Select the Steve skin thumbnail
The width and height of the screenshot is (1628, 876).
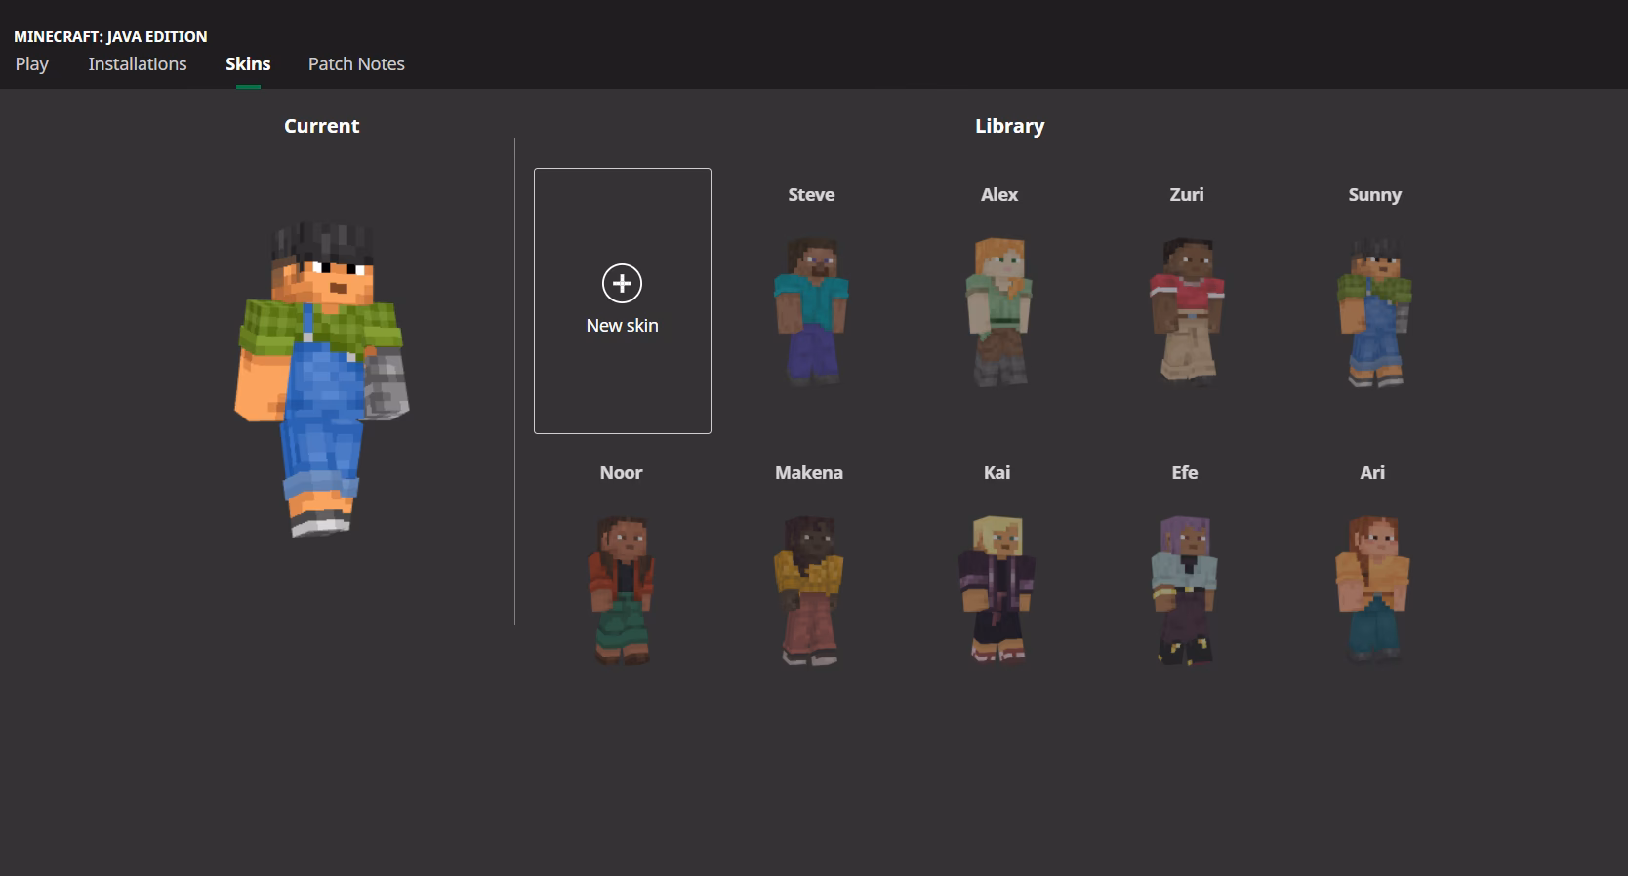coord(811,311)
